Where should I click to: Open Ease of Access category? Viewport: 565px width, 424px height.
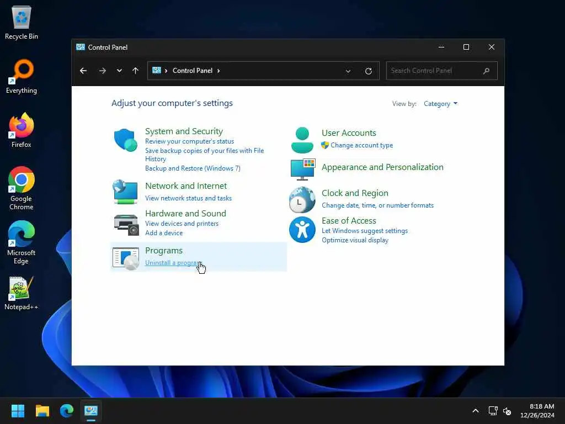tap(349, 221)
